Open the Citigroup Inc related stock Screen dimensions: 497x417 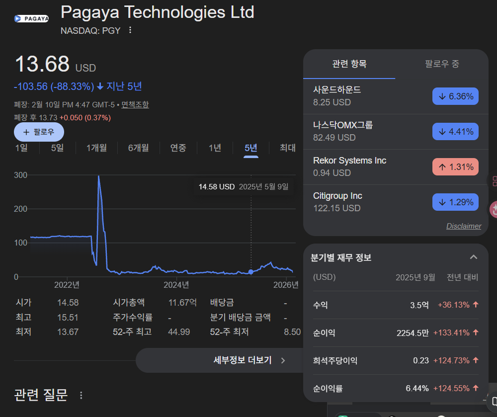[x=337, y=196]
